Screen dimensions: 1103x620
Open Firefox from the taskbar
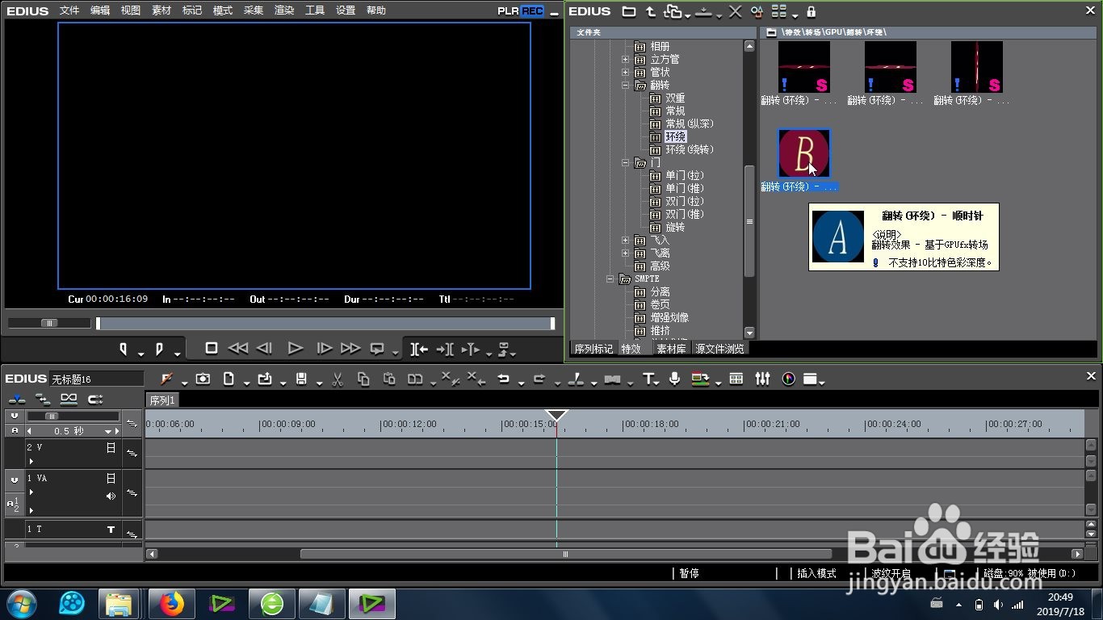coord(172,603)
